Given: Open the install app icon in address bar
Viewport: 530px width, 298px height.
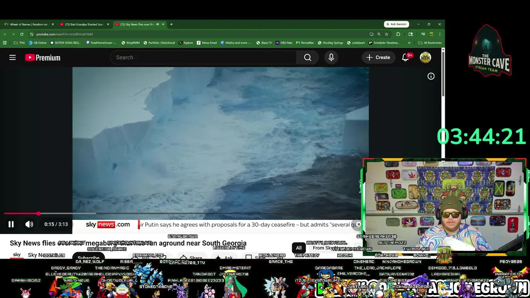Looking at the screenshot, I should (x=371, y=34).
